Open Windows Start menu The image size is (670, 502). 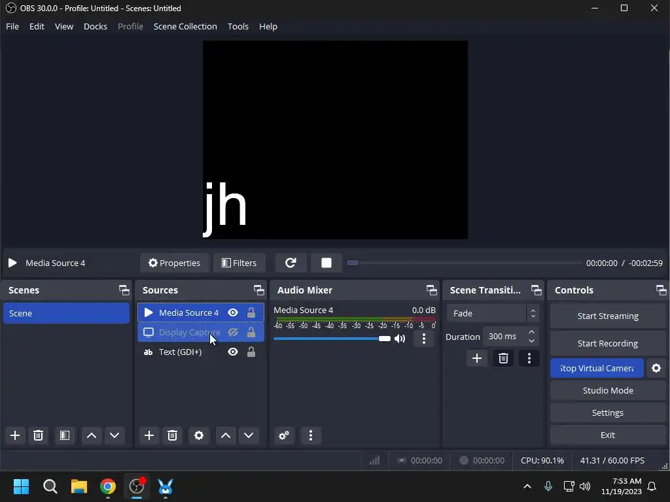pyautogui.click(x=21, y=486)
